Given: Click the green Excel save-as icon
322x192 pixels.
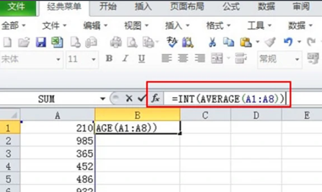Looking at the screenshot, I should coord(57,42).
